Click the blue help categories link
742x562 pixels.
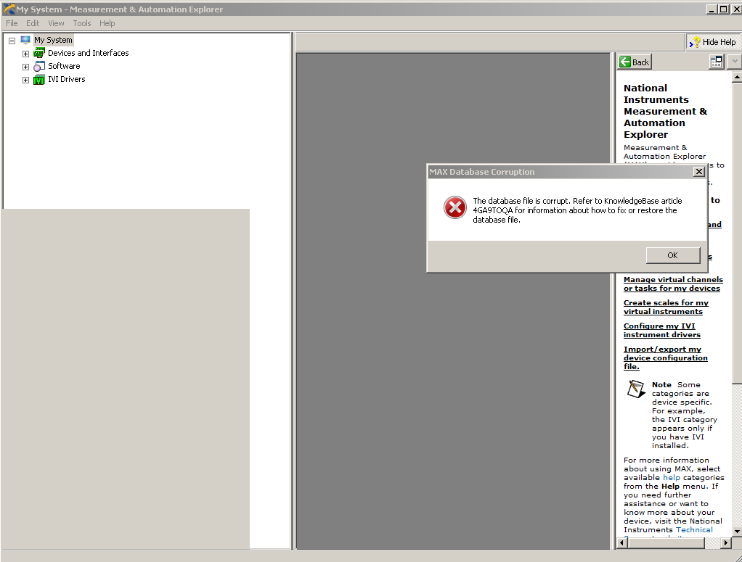671,477
